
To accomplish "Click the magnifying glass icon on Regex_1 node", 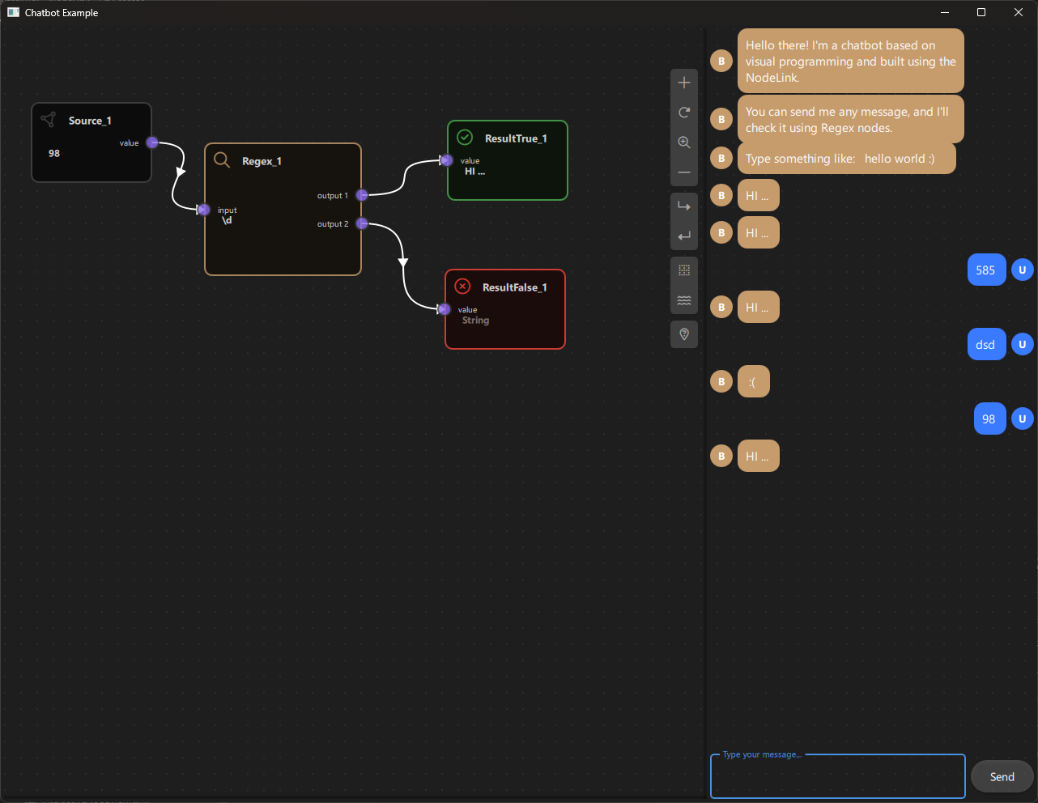I will click(x=222, y=159).
